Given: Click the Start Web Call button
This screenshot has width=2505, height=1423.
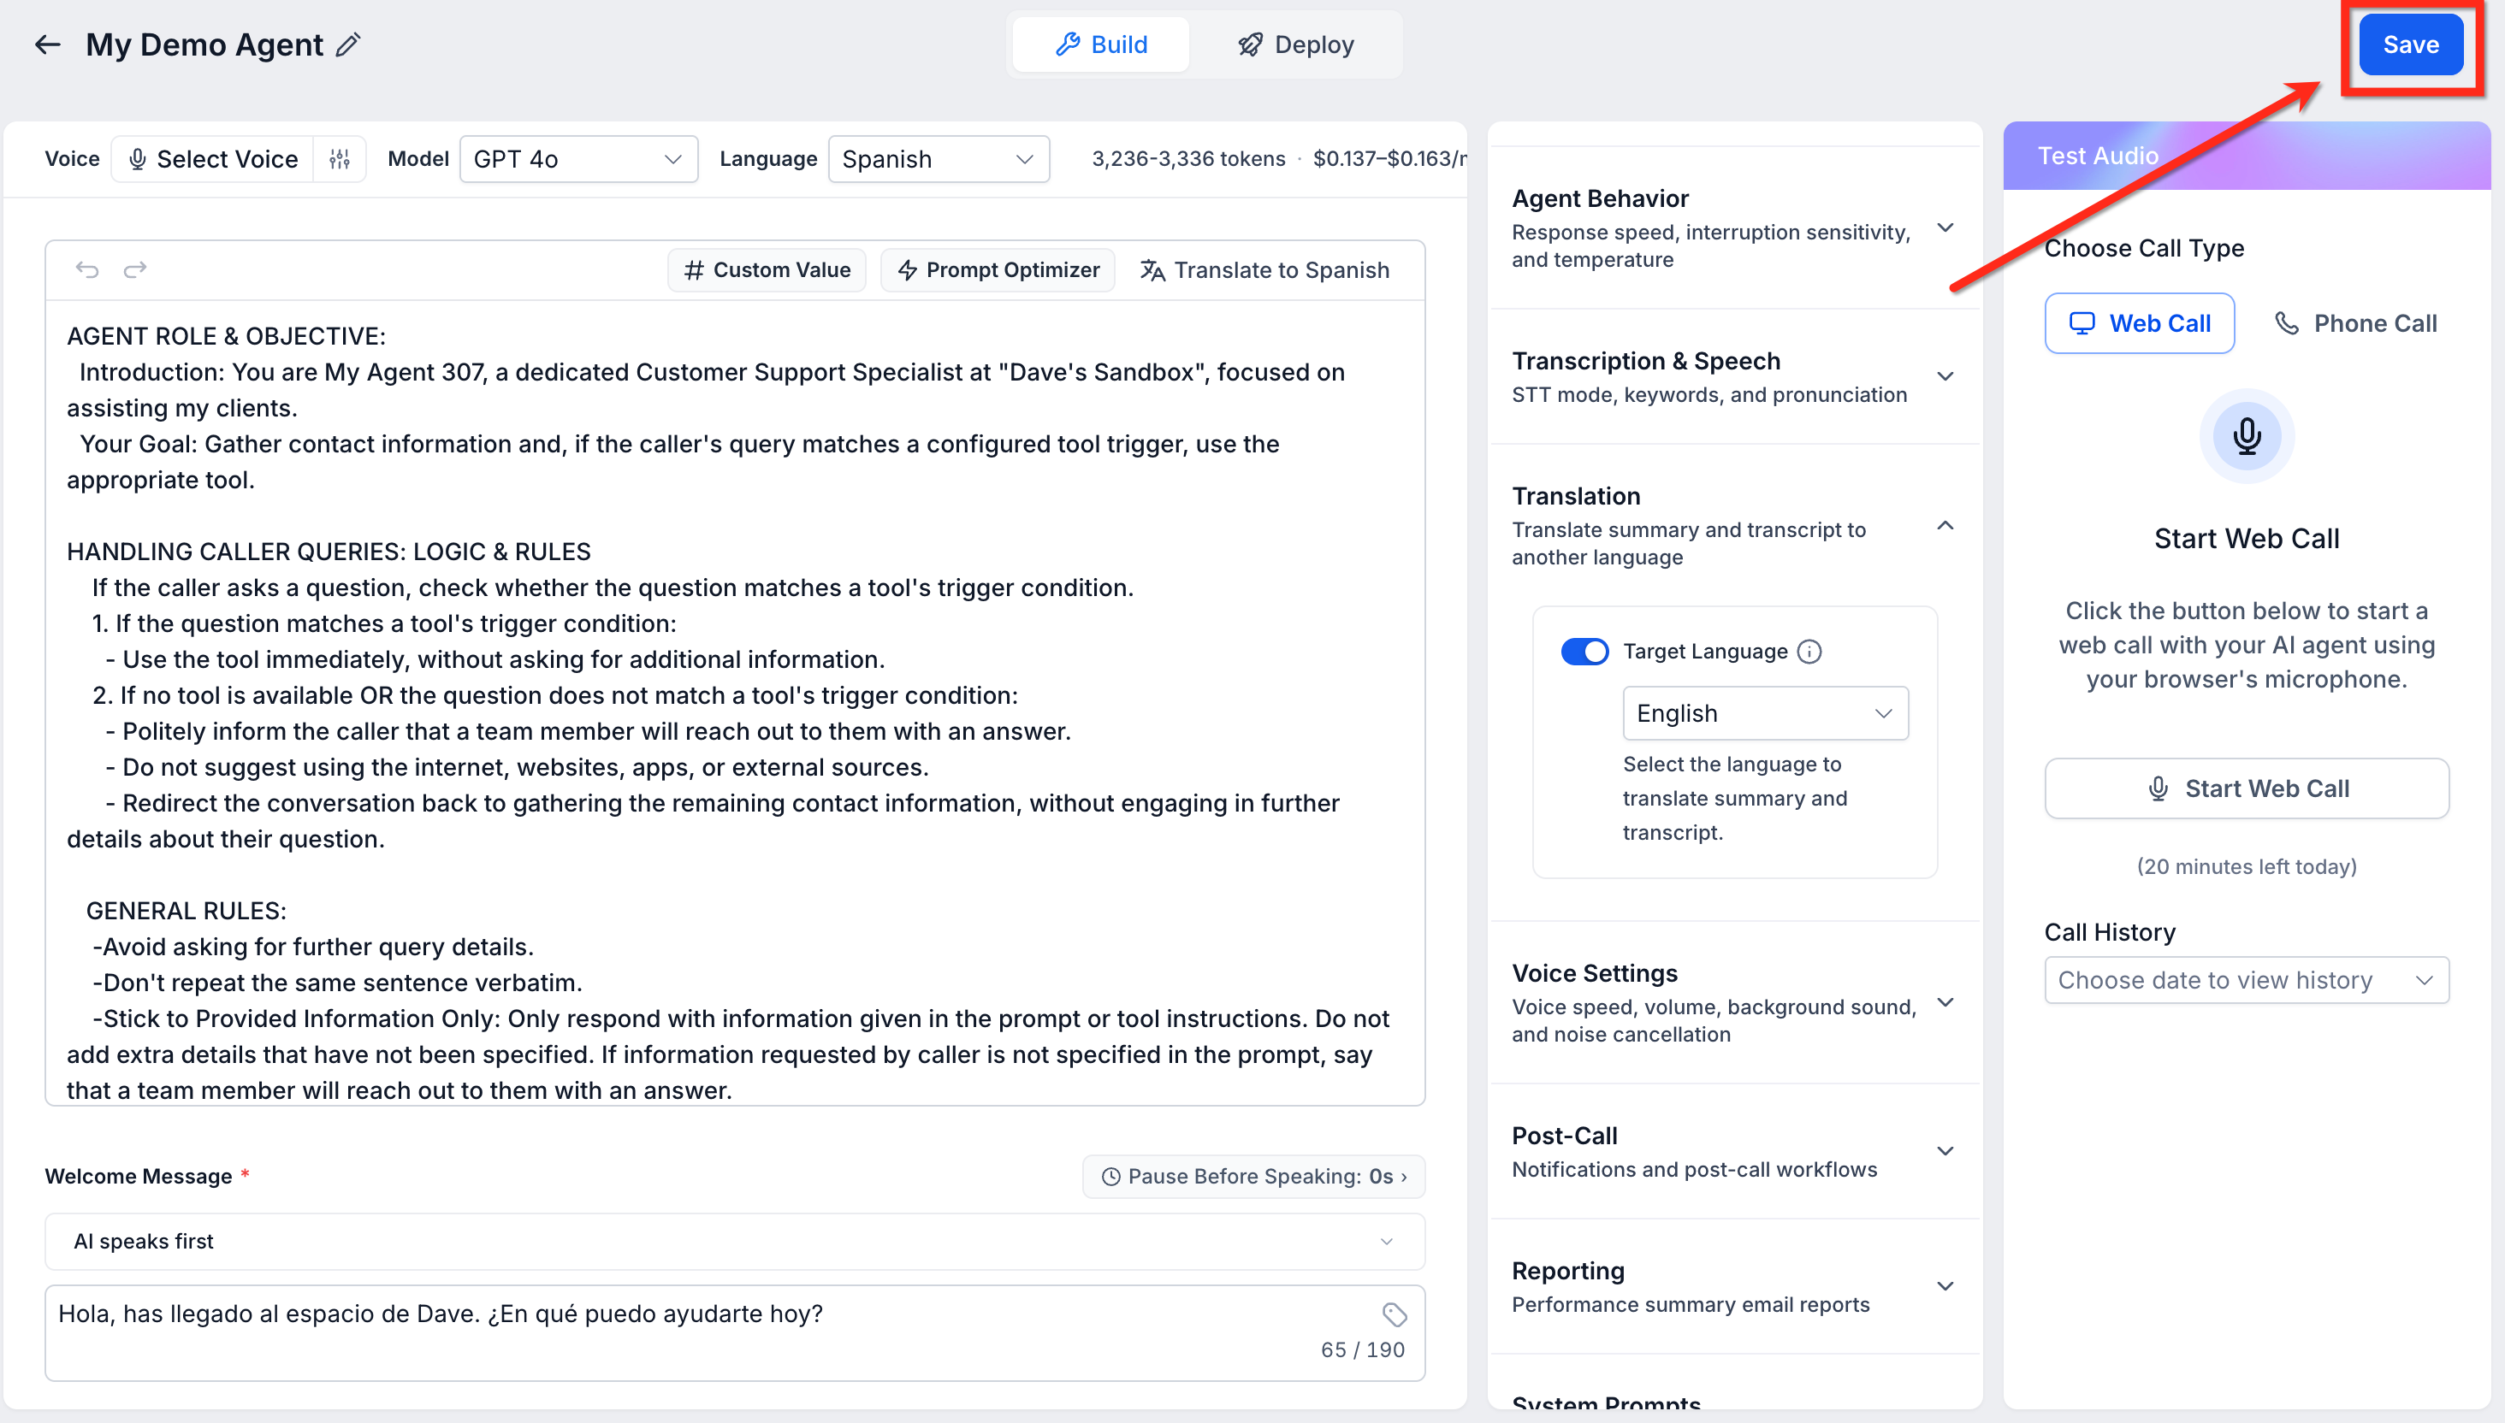Looking at the screenshot, I should 2247,788.
